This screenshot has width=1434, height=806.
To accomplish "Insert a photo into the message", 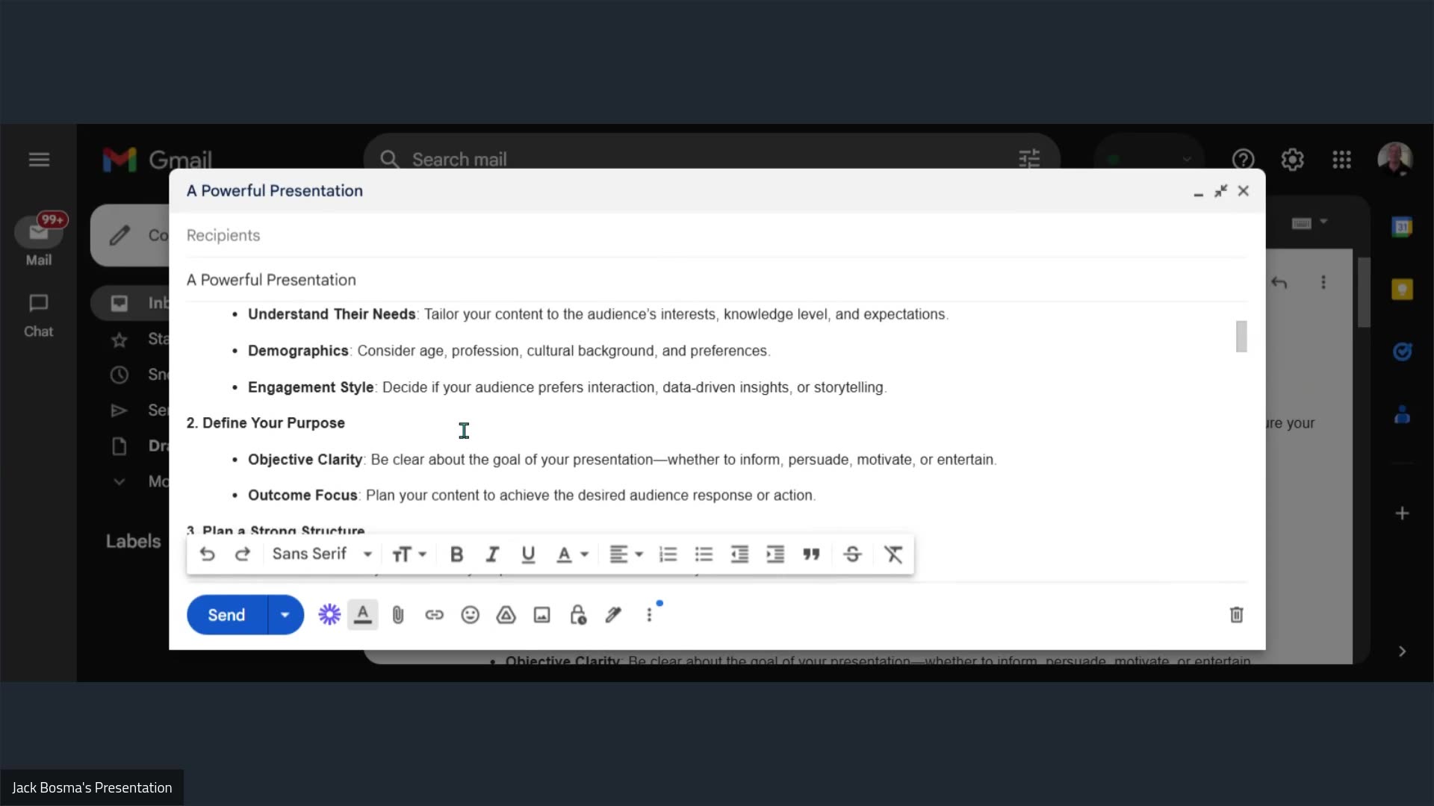I will pyautogui.click(x=541, y=615).
